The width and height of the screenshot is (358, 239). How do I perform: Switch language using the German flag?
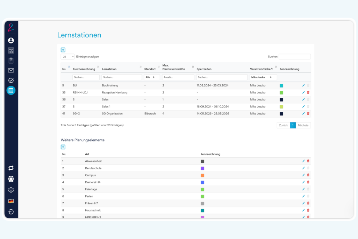(x=11, y=201)
